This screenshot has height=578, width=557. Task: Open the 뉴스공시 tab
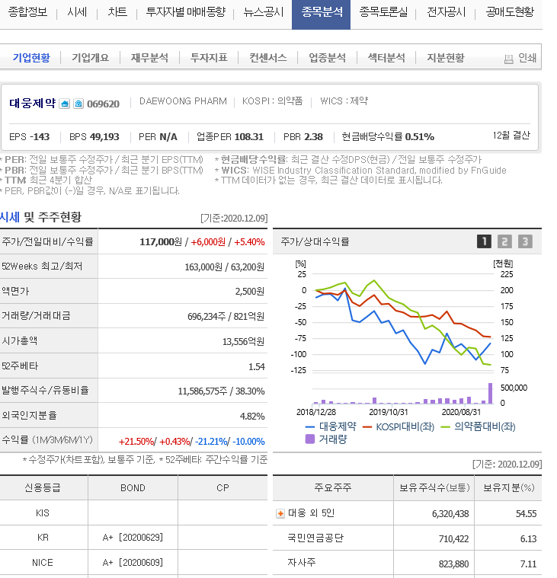264,12
